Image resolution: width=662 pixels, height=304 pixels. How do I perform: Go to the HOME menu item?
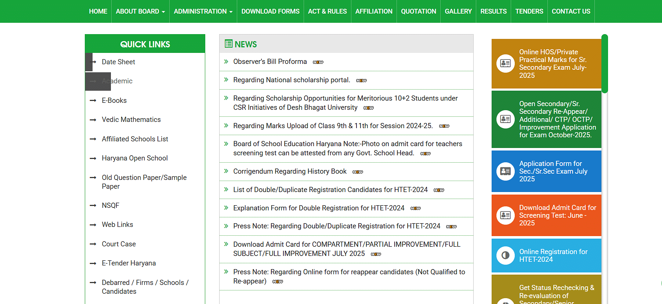(x=98, y=11)
